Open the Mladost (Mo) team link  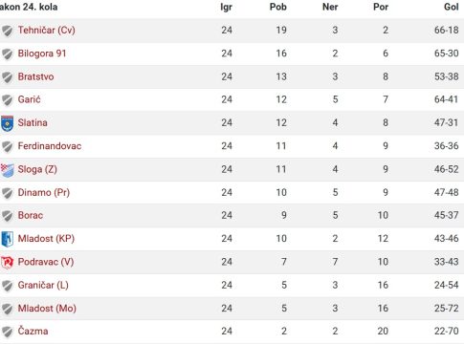(47, 308)
